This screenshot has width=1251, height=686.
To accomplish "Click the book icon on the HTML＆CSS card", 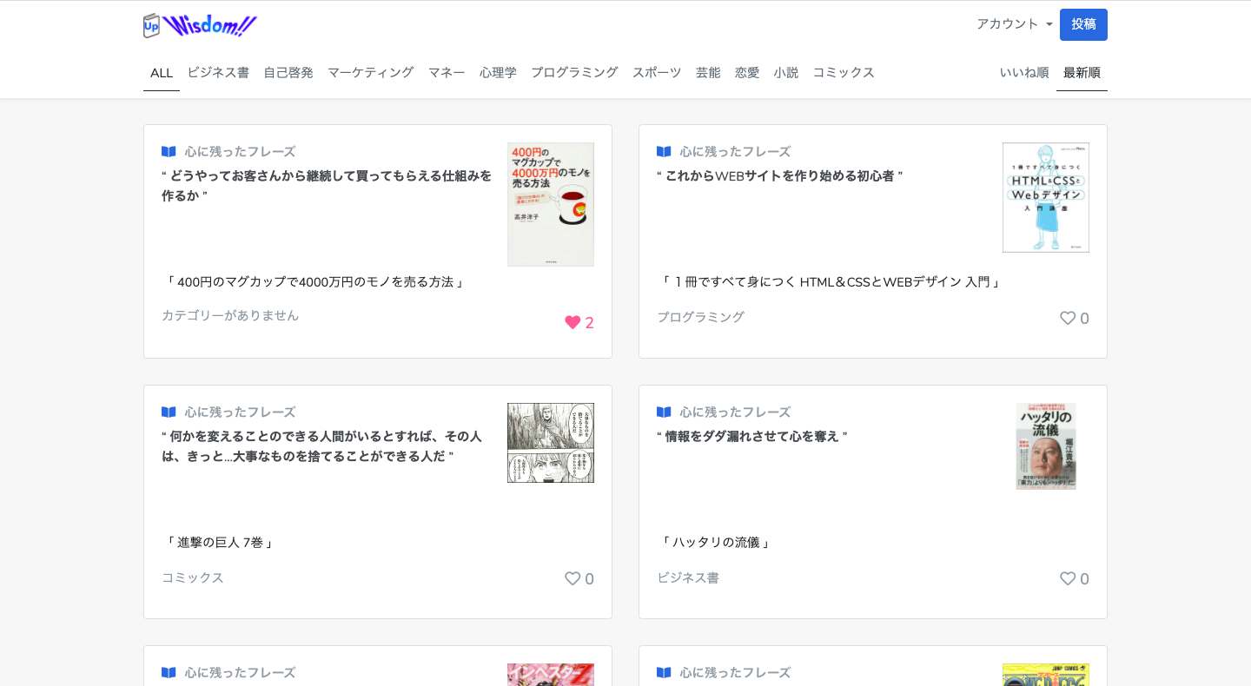I will pos(664,151).
